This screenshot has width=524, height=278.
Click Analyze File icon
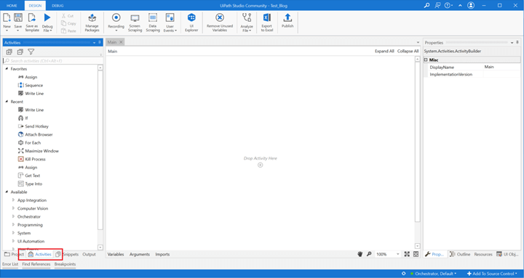247,17
